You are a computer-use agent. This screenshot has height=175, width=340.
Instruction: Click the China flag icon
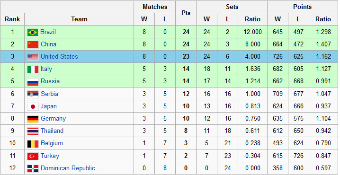33,44
